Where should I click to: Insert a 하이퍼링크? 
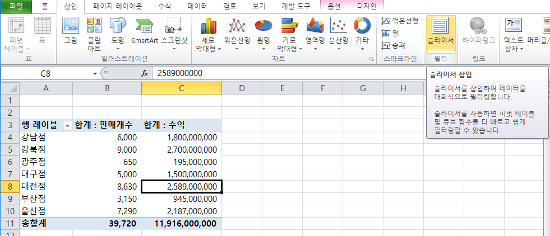click(479, 31)
